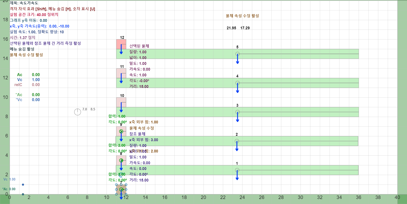Screen dimensions: 407x204
Task: Select the long green bar labeled 4
Action: [x=238, y=83]
